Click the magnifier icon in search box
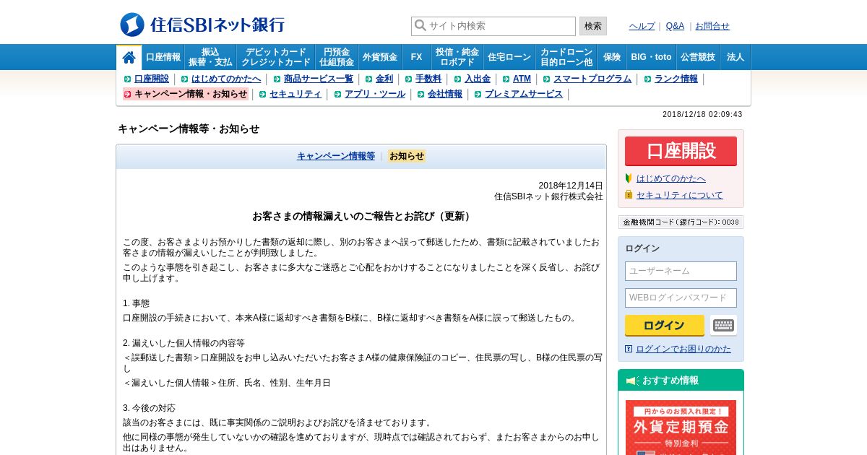The image size is (867, 455). coord(420,26)
